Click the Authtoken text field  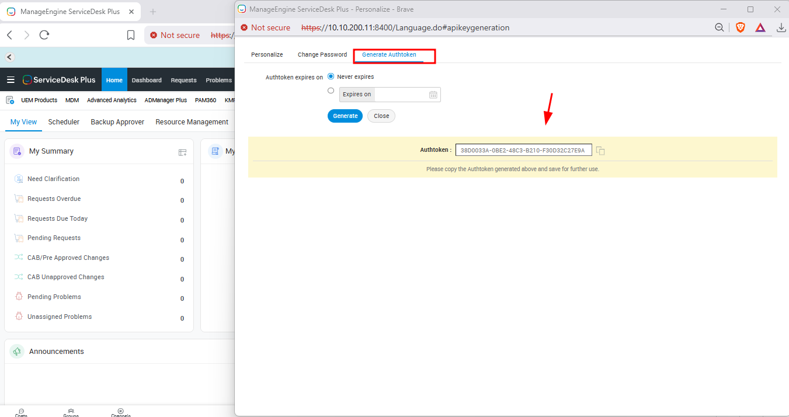[523, 151]
